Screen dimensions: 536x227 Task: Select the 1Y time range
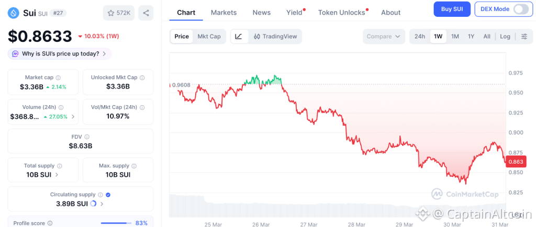click(x=471, y=37)
